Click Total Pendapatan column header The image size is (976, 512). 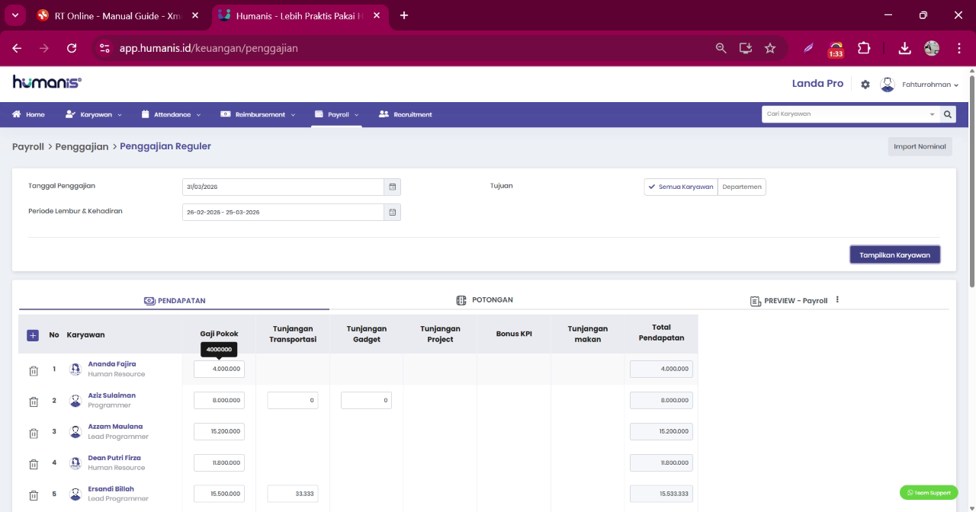point(661,334)
